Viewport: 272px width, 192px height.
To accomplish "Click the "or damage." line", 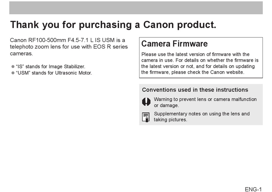I will coord(166,105).
